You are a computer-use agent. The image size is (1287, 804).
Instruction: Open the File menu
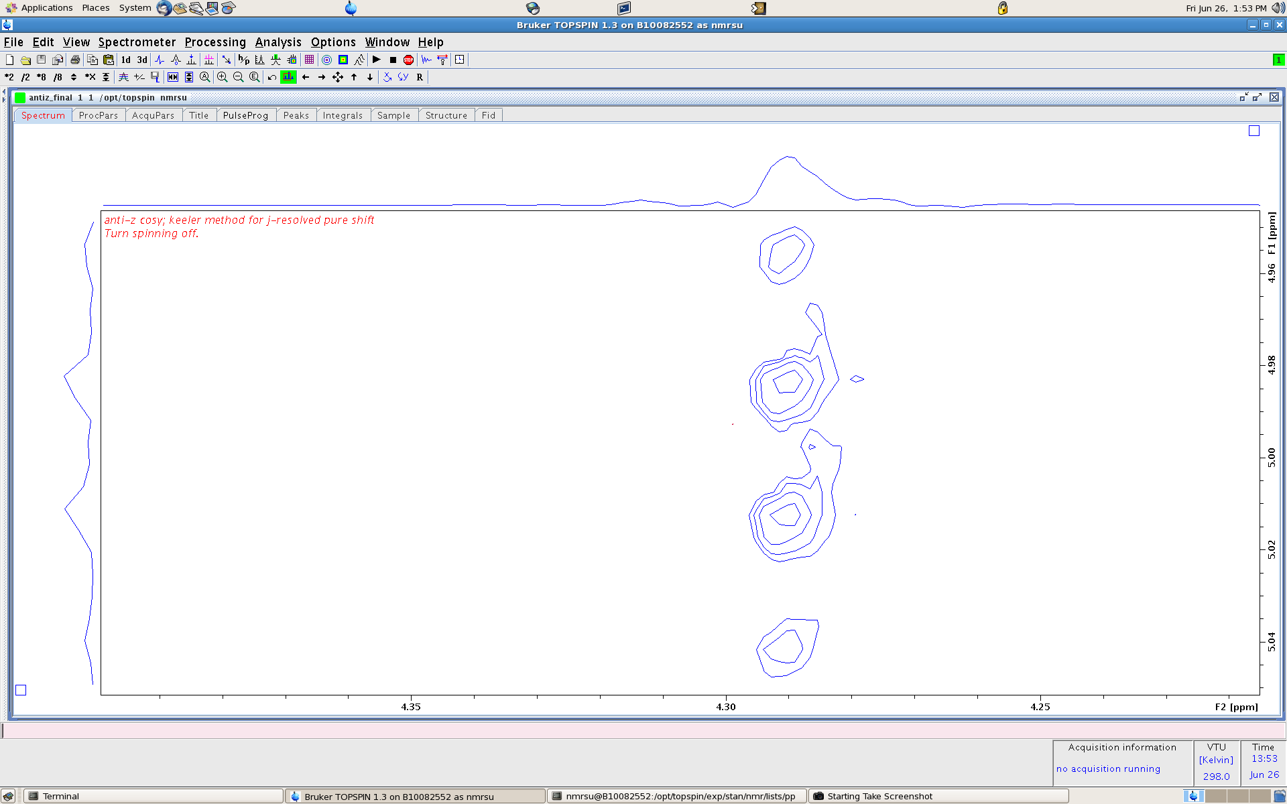[x=13, y=42]
